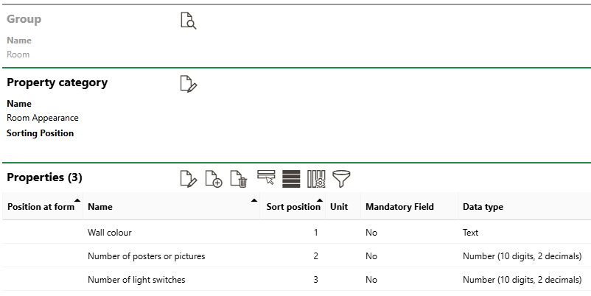Click the Mandatory Field column header
This screenshot has height=296, width=591.
tap(409, 206)
